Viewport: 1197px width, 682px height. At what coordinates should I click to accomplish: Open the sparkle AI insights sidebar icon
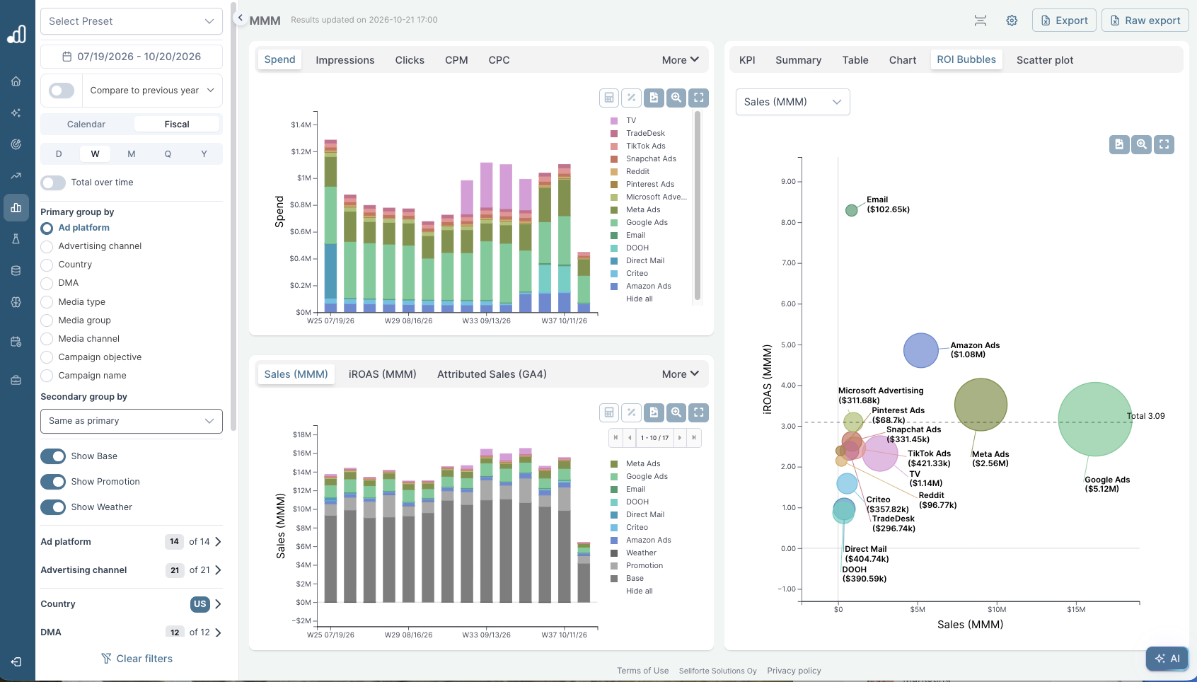pos(16,112)
